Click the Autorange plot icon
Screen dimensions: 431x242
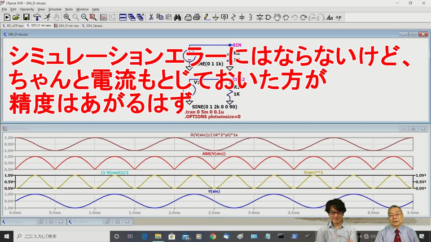104,17
